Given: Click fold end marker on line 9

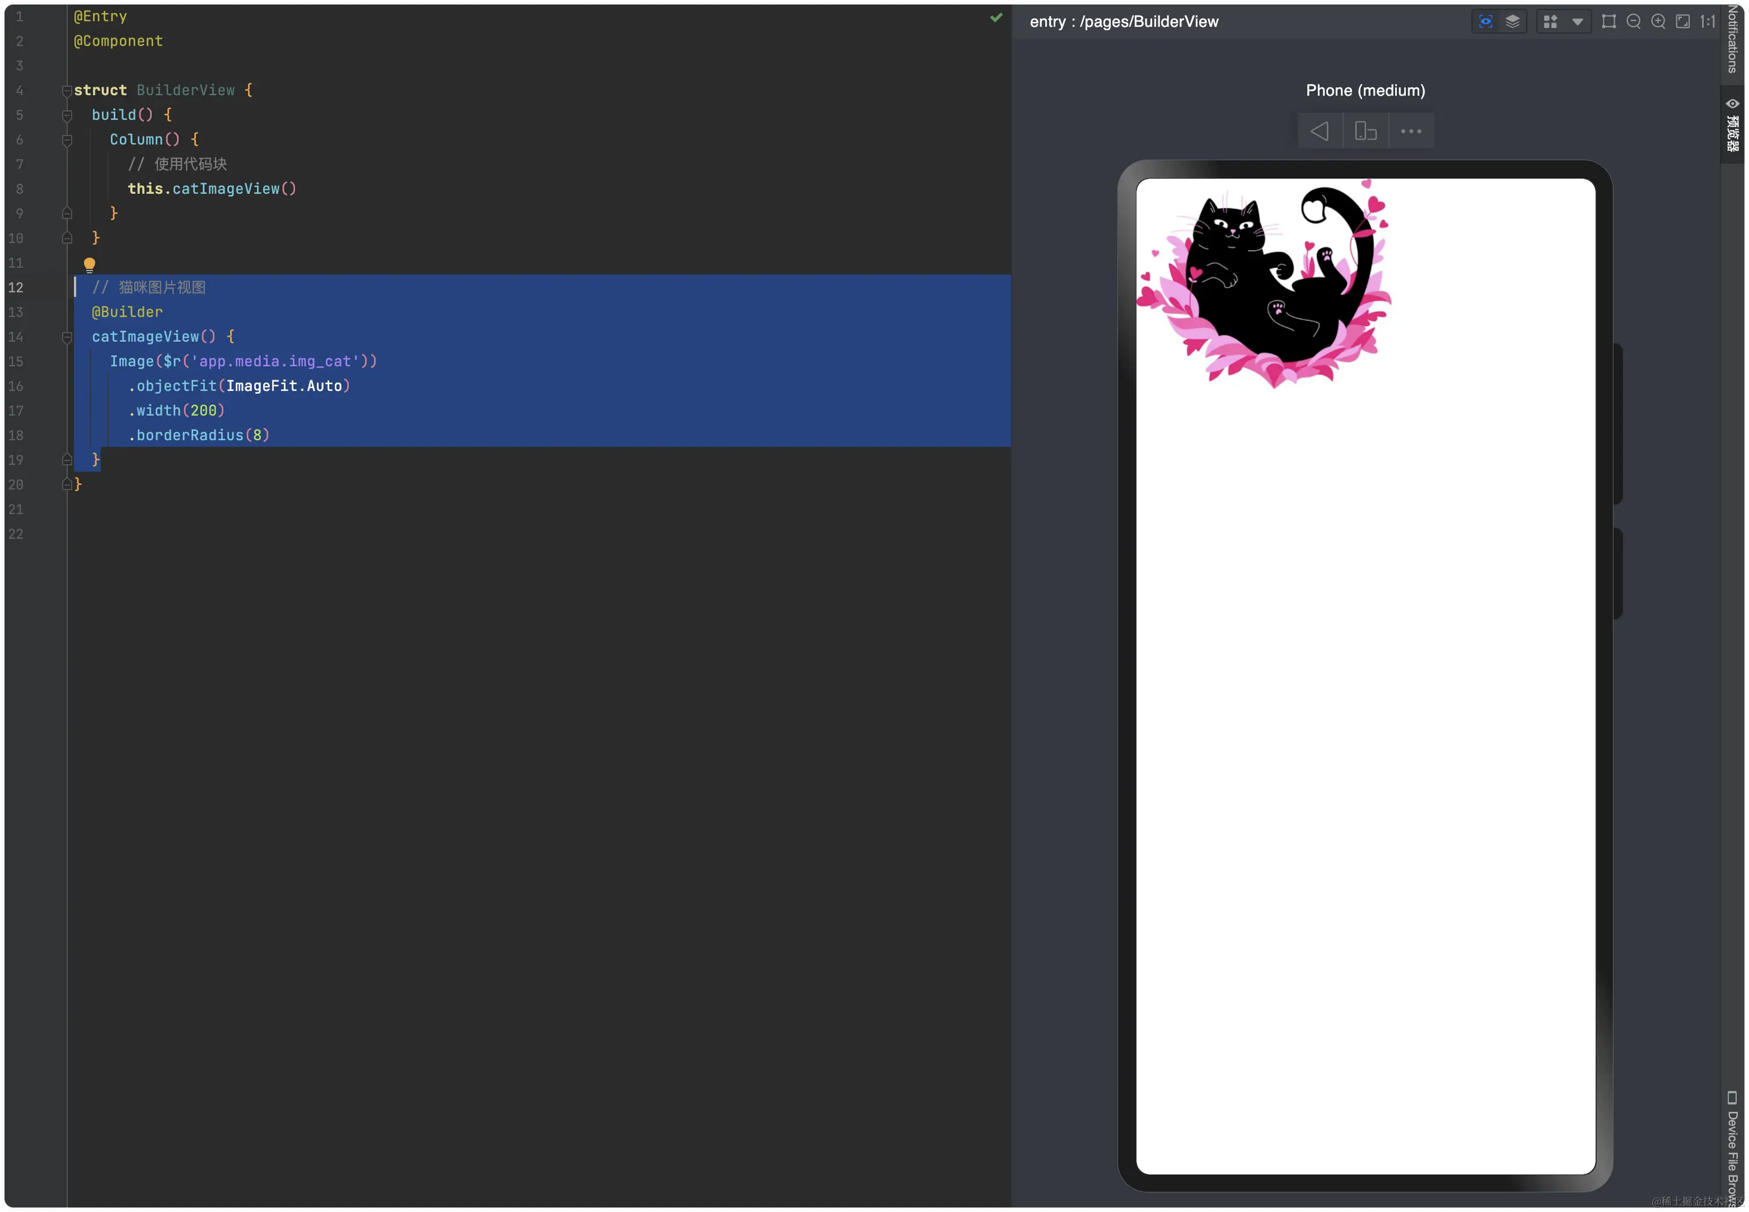Looking at the screenshot, I should point(67,213).
